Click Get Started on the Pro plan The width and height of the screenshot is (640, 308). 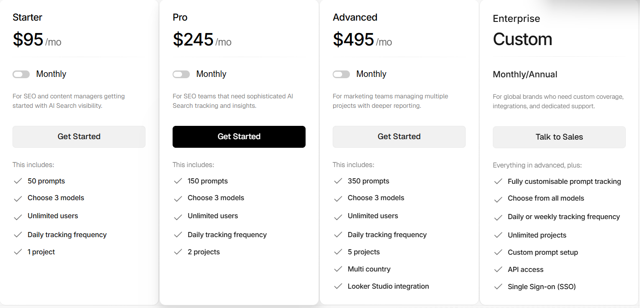point(239,136)
